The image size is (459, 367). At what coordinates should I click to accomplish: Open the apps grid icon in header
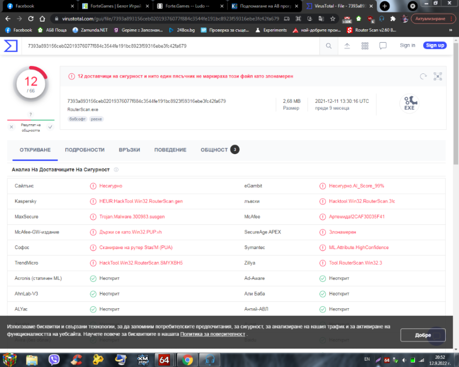tap(365, 46)
